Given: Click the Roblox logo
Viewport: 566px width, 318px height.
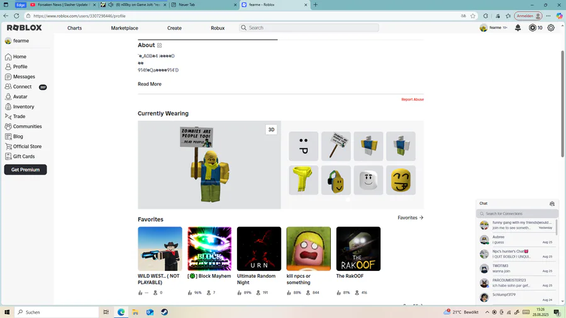Looking at the screenshot, I should [24, 28].
